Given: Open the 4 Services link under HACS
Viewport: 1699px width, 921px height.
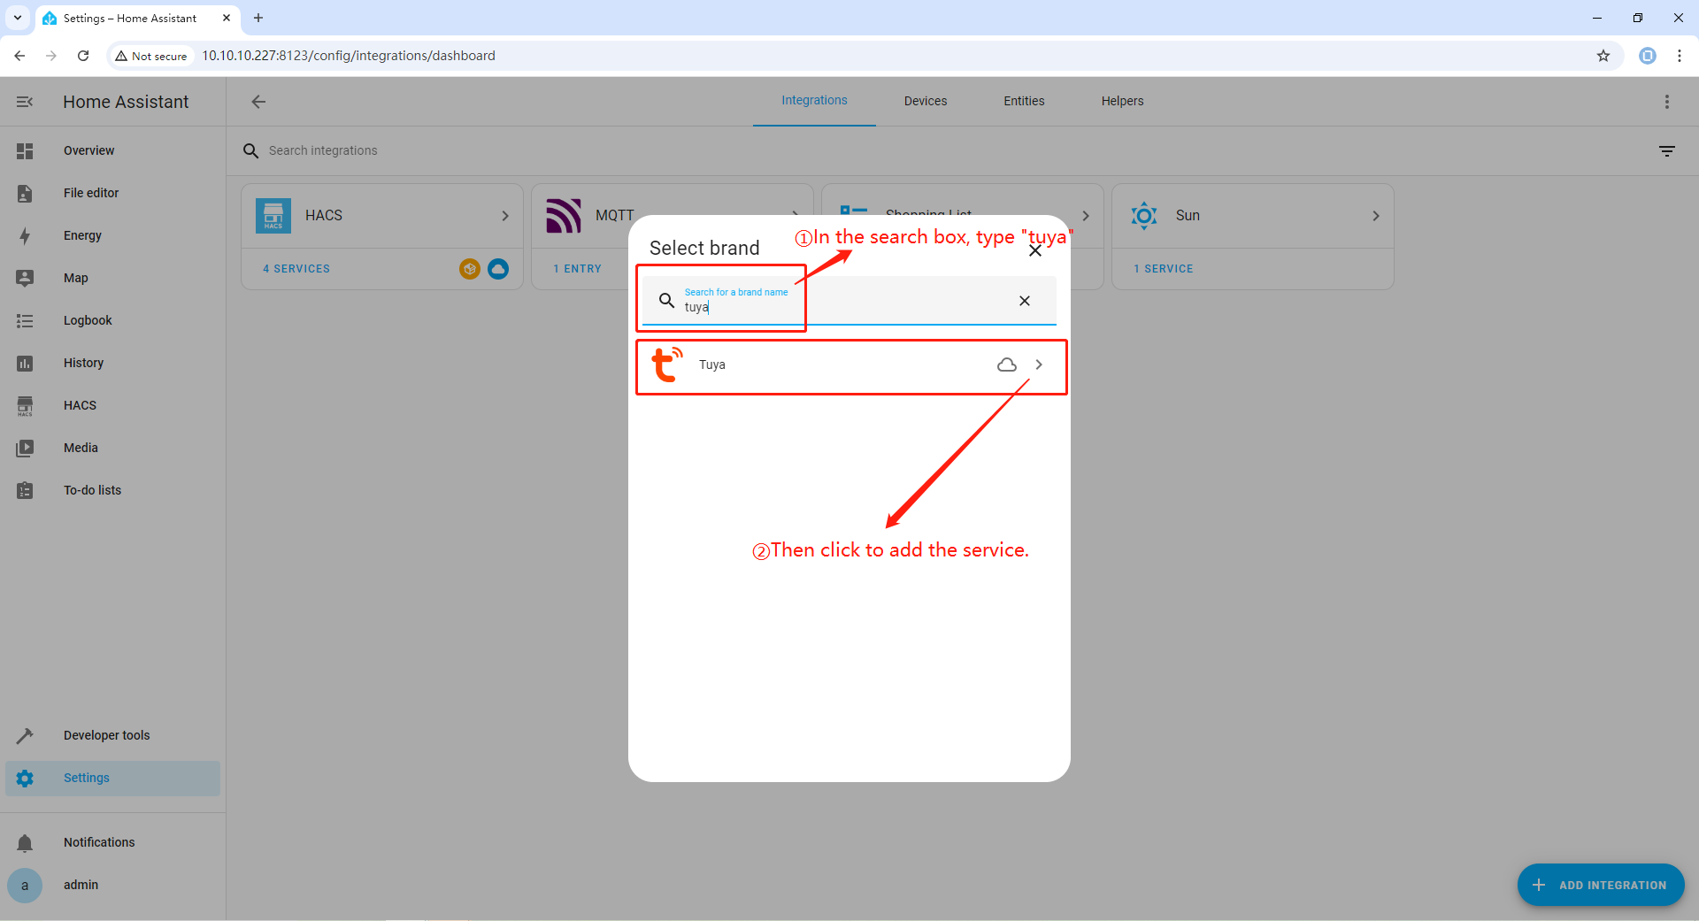Looking at the screenshot, I should (296, 269).
